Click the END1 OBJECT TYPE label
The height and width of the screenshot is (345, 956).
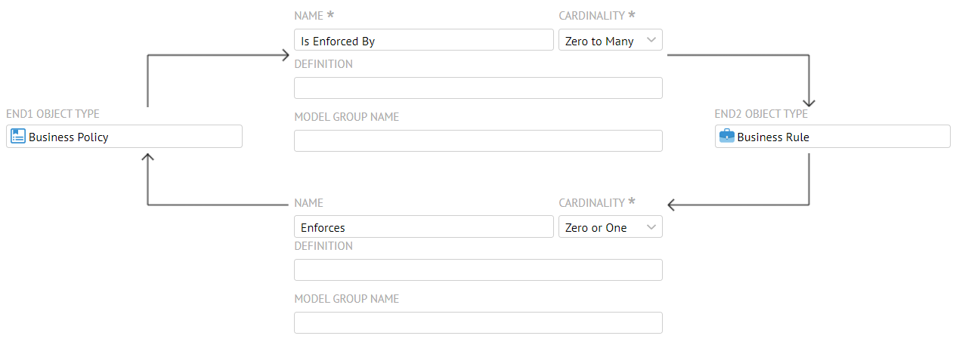pyautogui.click(x=53, y=114)
